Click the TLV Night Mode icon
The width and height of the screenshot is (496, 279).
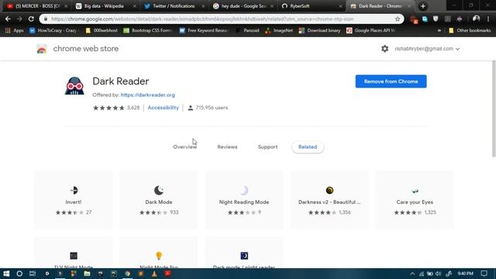click(74, 256)
